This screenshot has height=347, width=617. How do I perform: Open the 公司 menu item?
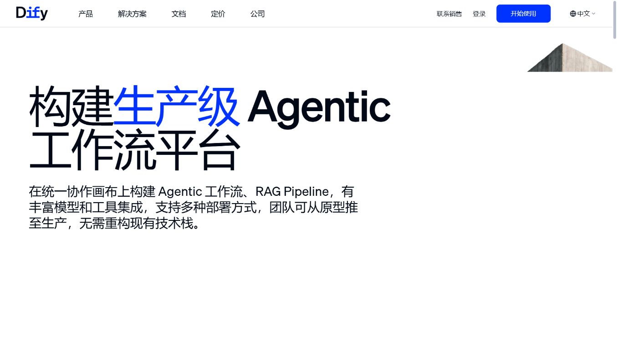[258, 14]
